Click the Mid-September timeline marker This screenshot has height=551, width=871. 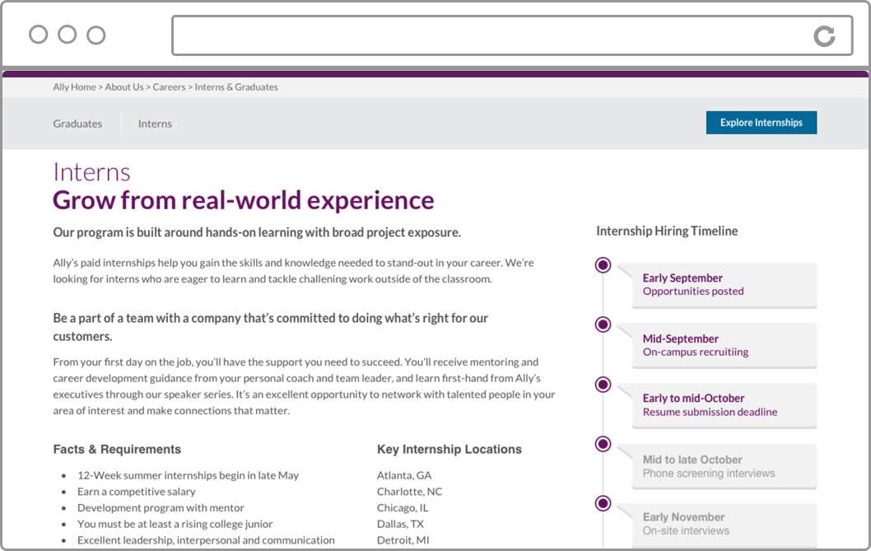tap(603, 325)
